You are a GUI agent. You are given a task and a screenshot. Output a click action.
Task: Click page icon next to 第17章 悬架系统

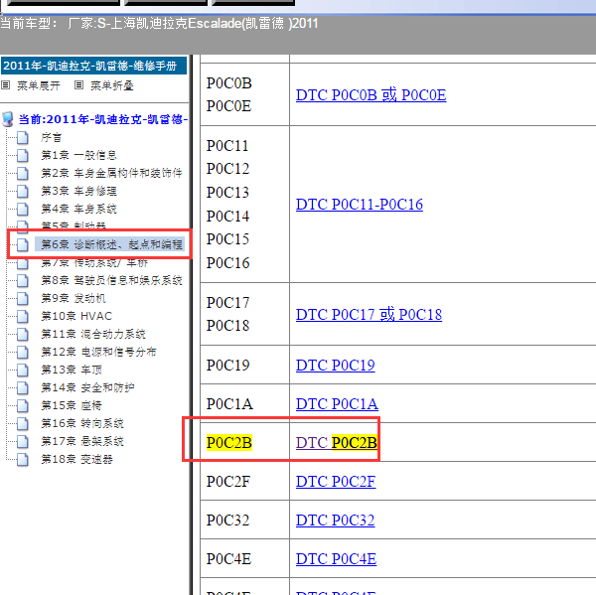[x=23, y=441]
